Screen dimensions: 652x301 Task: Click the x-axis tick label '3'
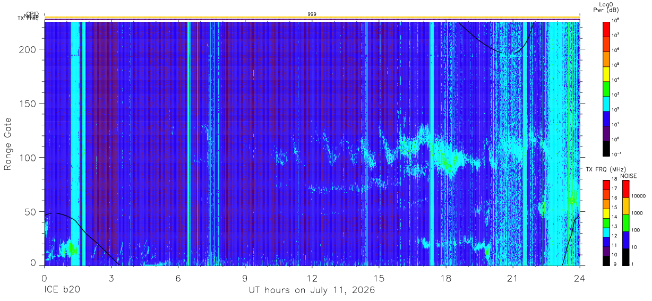click(111, 278)
